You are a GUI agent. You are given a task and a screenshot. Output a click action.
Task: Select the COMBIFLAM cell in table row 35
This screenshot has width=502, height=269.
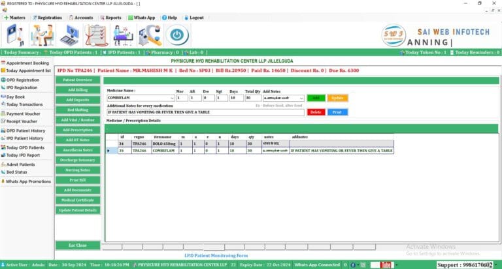(164, 150)
